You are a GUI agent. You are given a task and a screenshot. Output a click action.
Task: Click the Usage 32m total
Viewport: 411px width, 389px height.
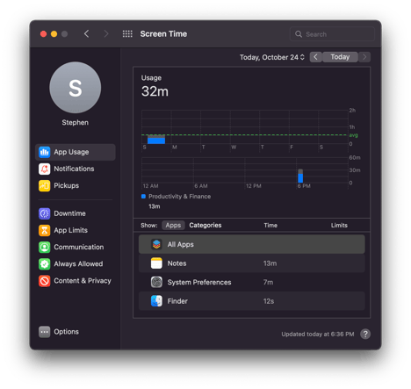[x=155, y=91]
